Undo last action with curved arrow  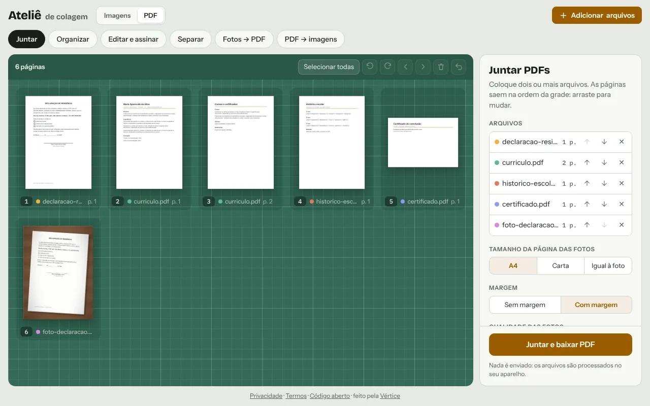coord(459,66)
